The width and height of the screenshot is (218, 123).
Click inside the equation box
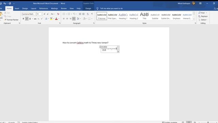[x=109, y=49]
